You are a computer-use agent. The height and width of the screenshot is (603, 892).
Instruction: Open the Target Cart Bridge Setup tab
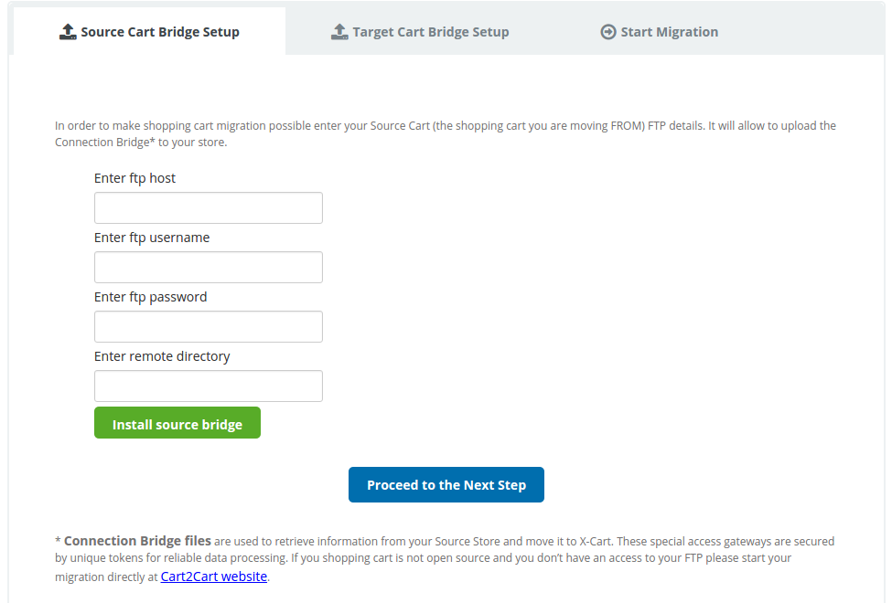[430, 32]
